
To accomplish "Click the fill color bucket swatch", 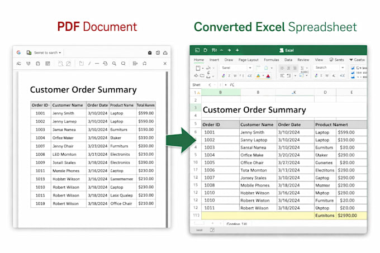I will [258, 76].
